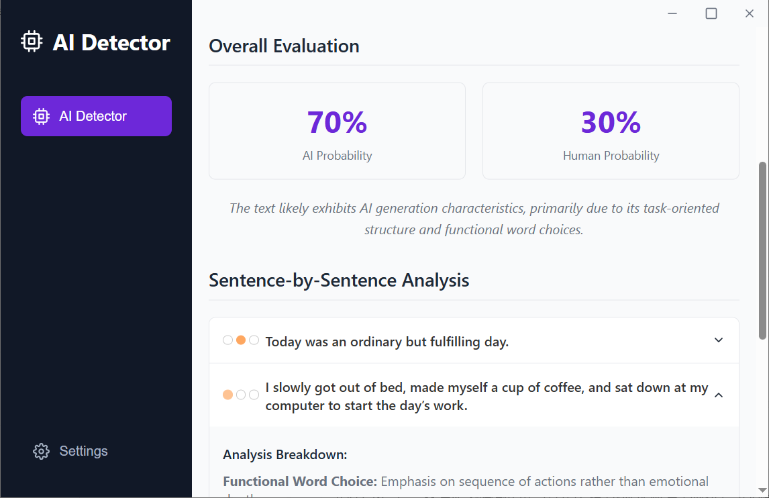Minimize the AI Detector window

tap(672, 13)
